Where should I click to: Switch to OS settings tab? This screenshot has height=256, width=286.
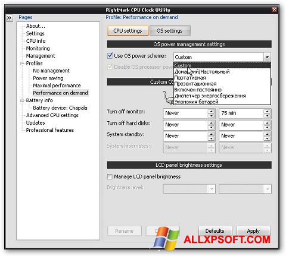(169, 31)
